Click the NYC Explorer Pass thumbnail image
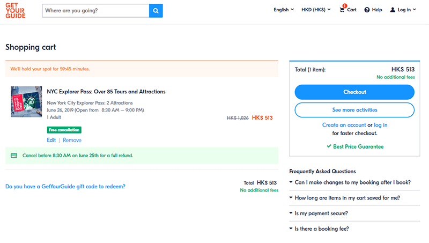The width and height of the screenshot is (429, 243). pyautogui.click(x=26, y=102)
